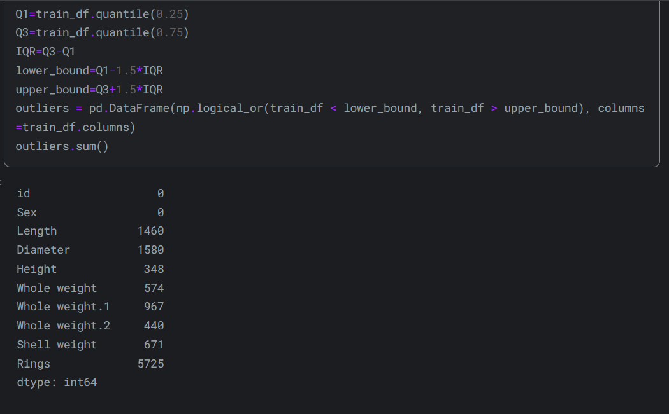Click the Whole weight value 574
This screenshot has height=414, width=669.
[154, 288]
